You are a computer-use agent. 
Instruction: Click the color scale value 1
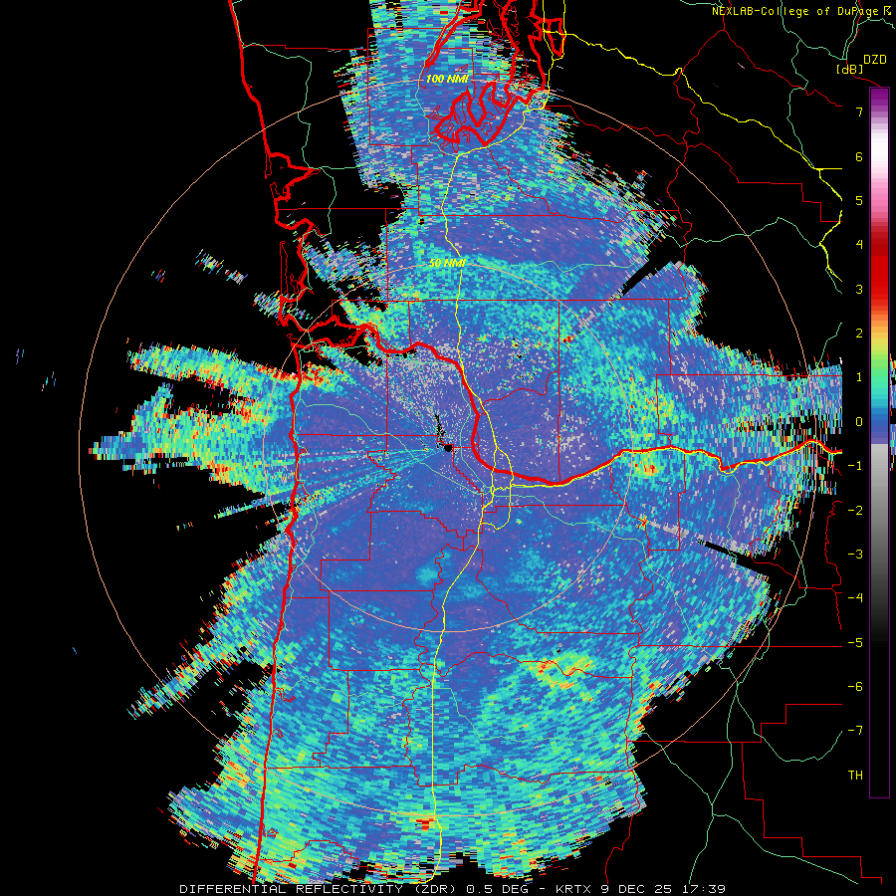pos(859,377)
